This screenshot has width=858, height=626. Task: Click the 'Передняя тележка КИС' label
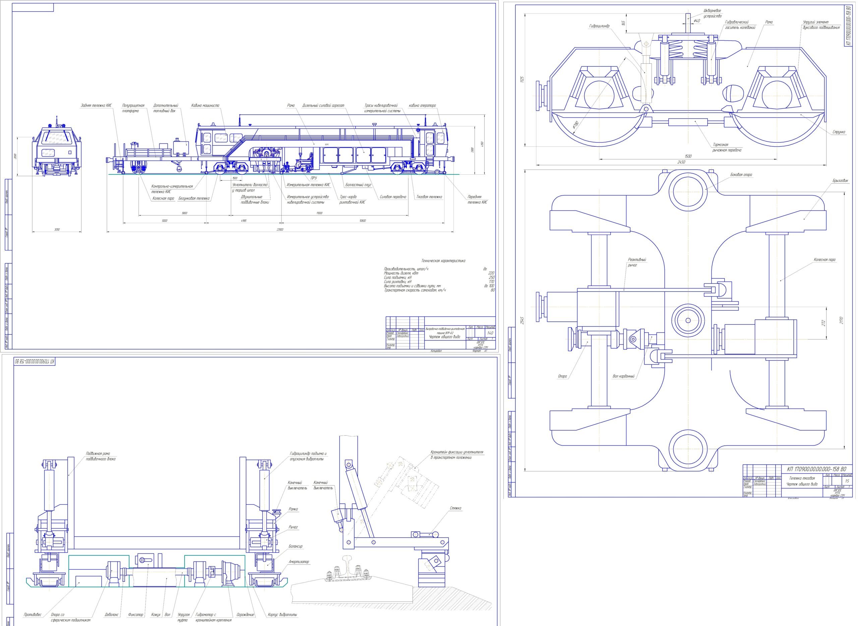(x=477, y=199)
